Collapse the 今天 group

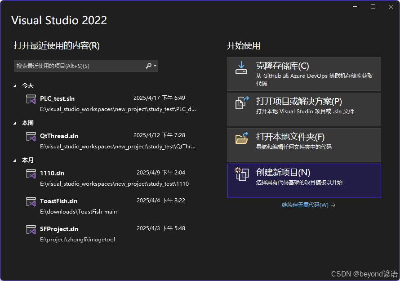click(15, 86)
